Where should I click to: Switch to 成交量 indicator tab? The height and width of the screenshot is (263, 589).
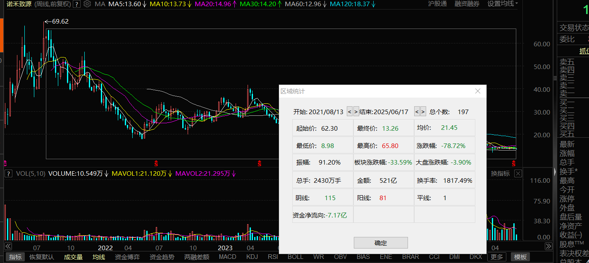tap(73, 257)
